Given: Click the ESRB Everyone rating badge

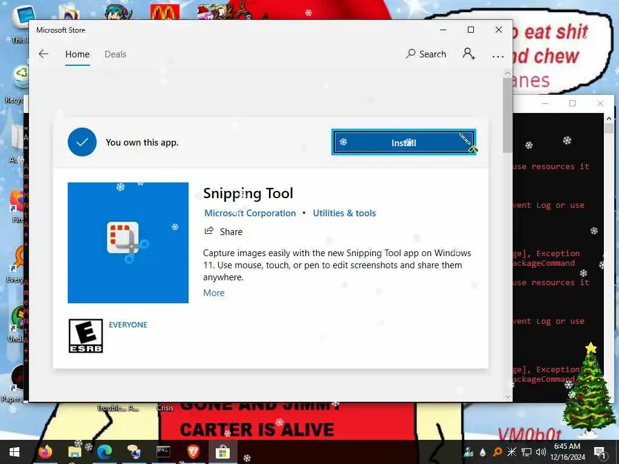Looking at the screenshot, I should [86, 336].
